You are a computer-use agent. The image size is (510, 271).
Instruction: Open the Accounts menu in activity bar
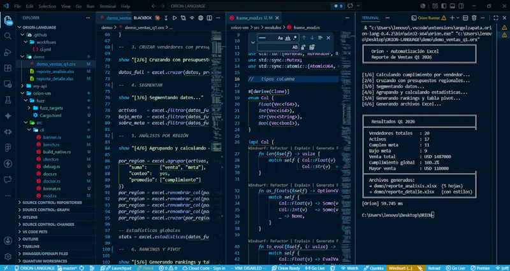point(8,240)
